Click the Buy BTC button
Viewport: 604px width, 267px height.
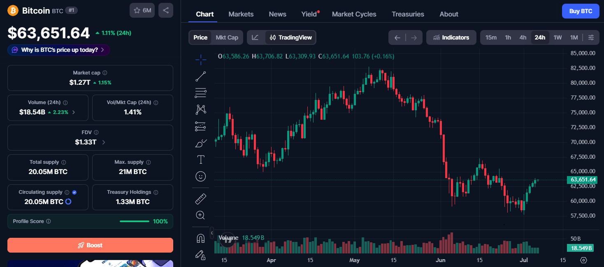click(x=581, y=11)
